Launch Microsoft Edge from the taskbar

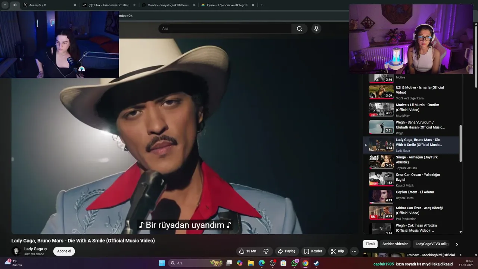[x=261, y=263]
